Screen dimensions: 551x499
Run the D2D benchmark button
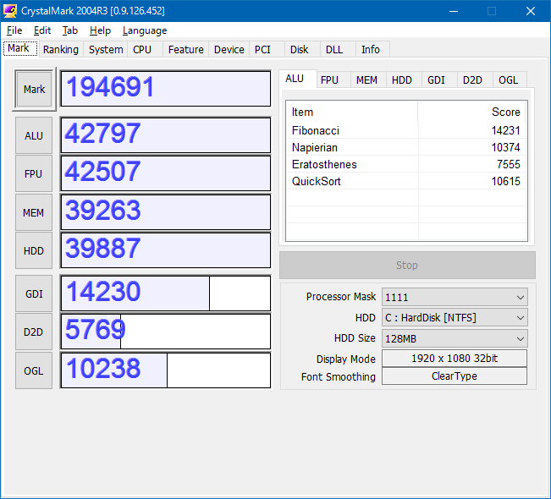(34, 332)
